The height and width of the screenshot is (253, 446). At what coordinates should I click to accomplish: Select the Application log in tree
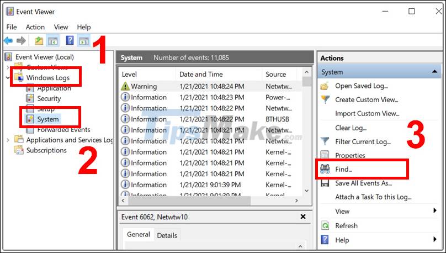[54, 88]
